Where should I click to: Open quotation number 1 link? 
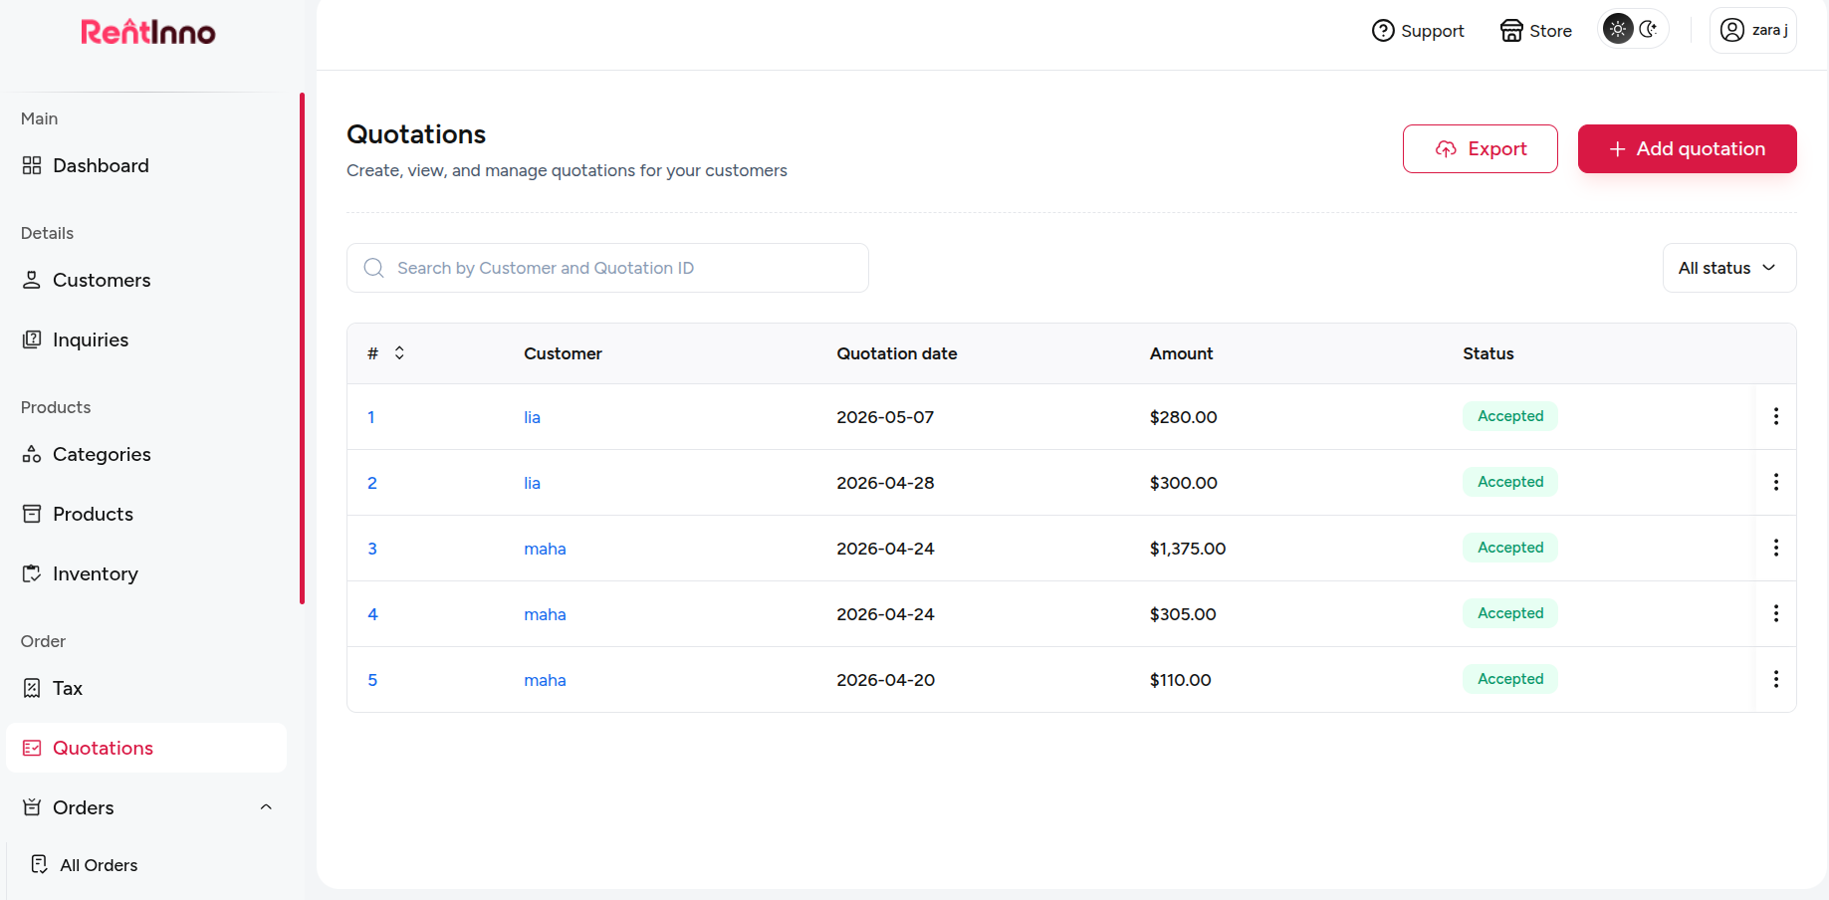click(371, 417)
